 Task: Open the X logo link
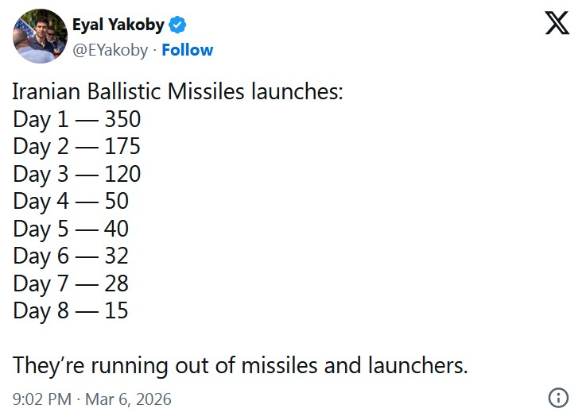coord(557,23)
